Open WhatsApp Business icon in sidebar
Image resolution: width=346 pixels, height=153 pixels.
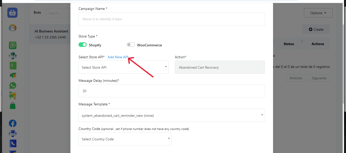point(12,45)
